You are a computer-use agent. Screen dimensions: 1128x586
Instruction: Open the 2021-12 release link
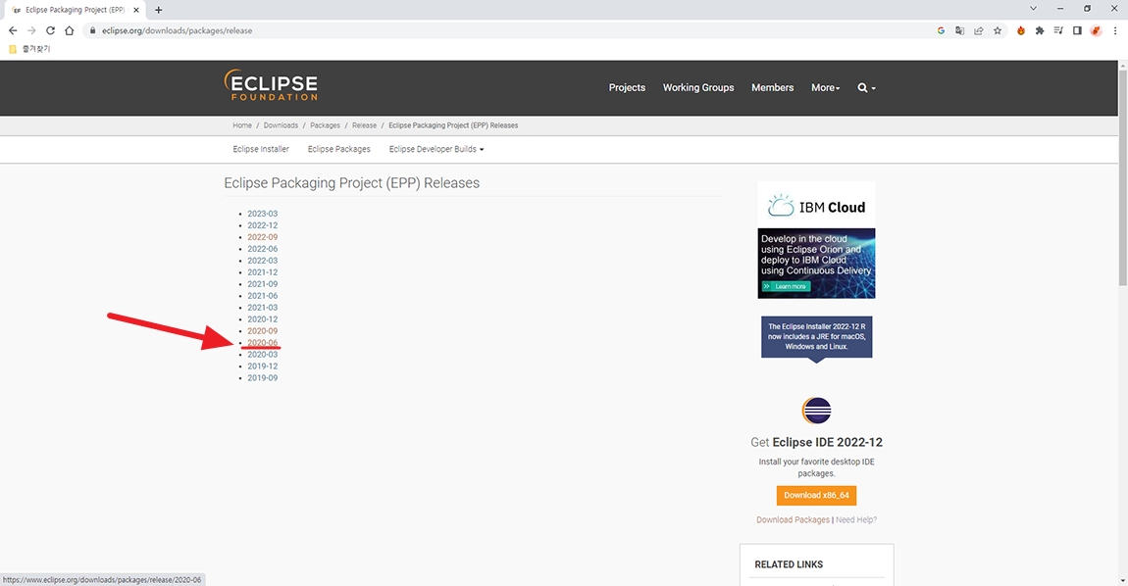(263, 272)
